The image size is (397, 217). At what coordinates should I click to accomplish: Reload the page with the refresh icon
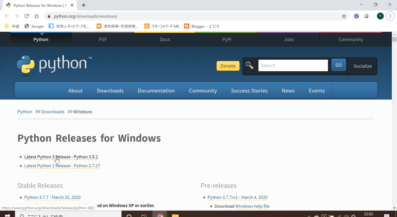click(x=27, y=16)
